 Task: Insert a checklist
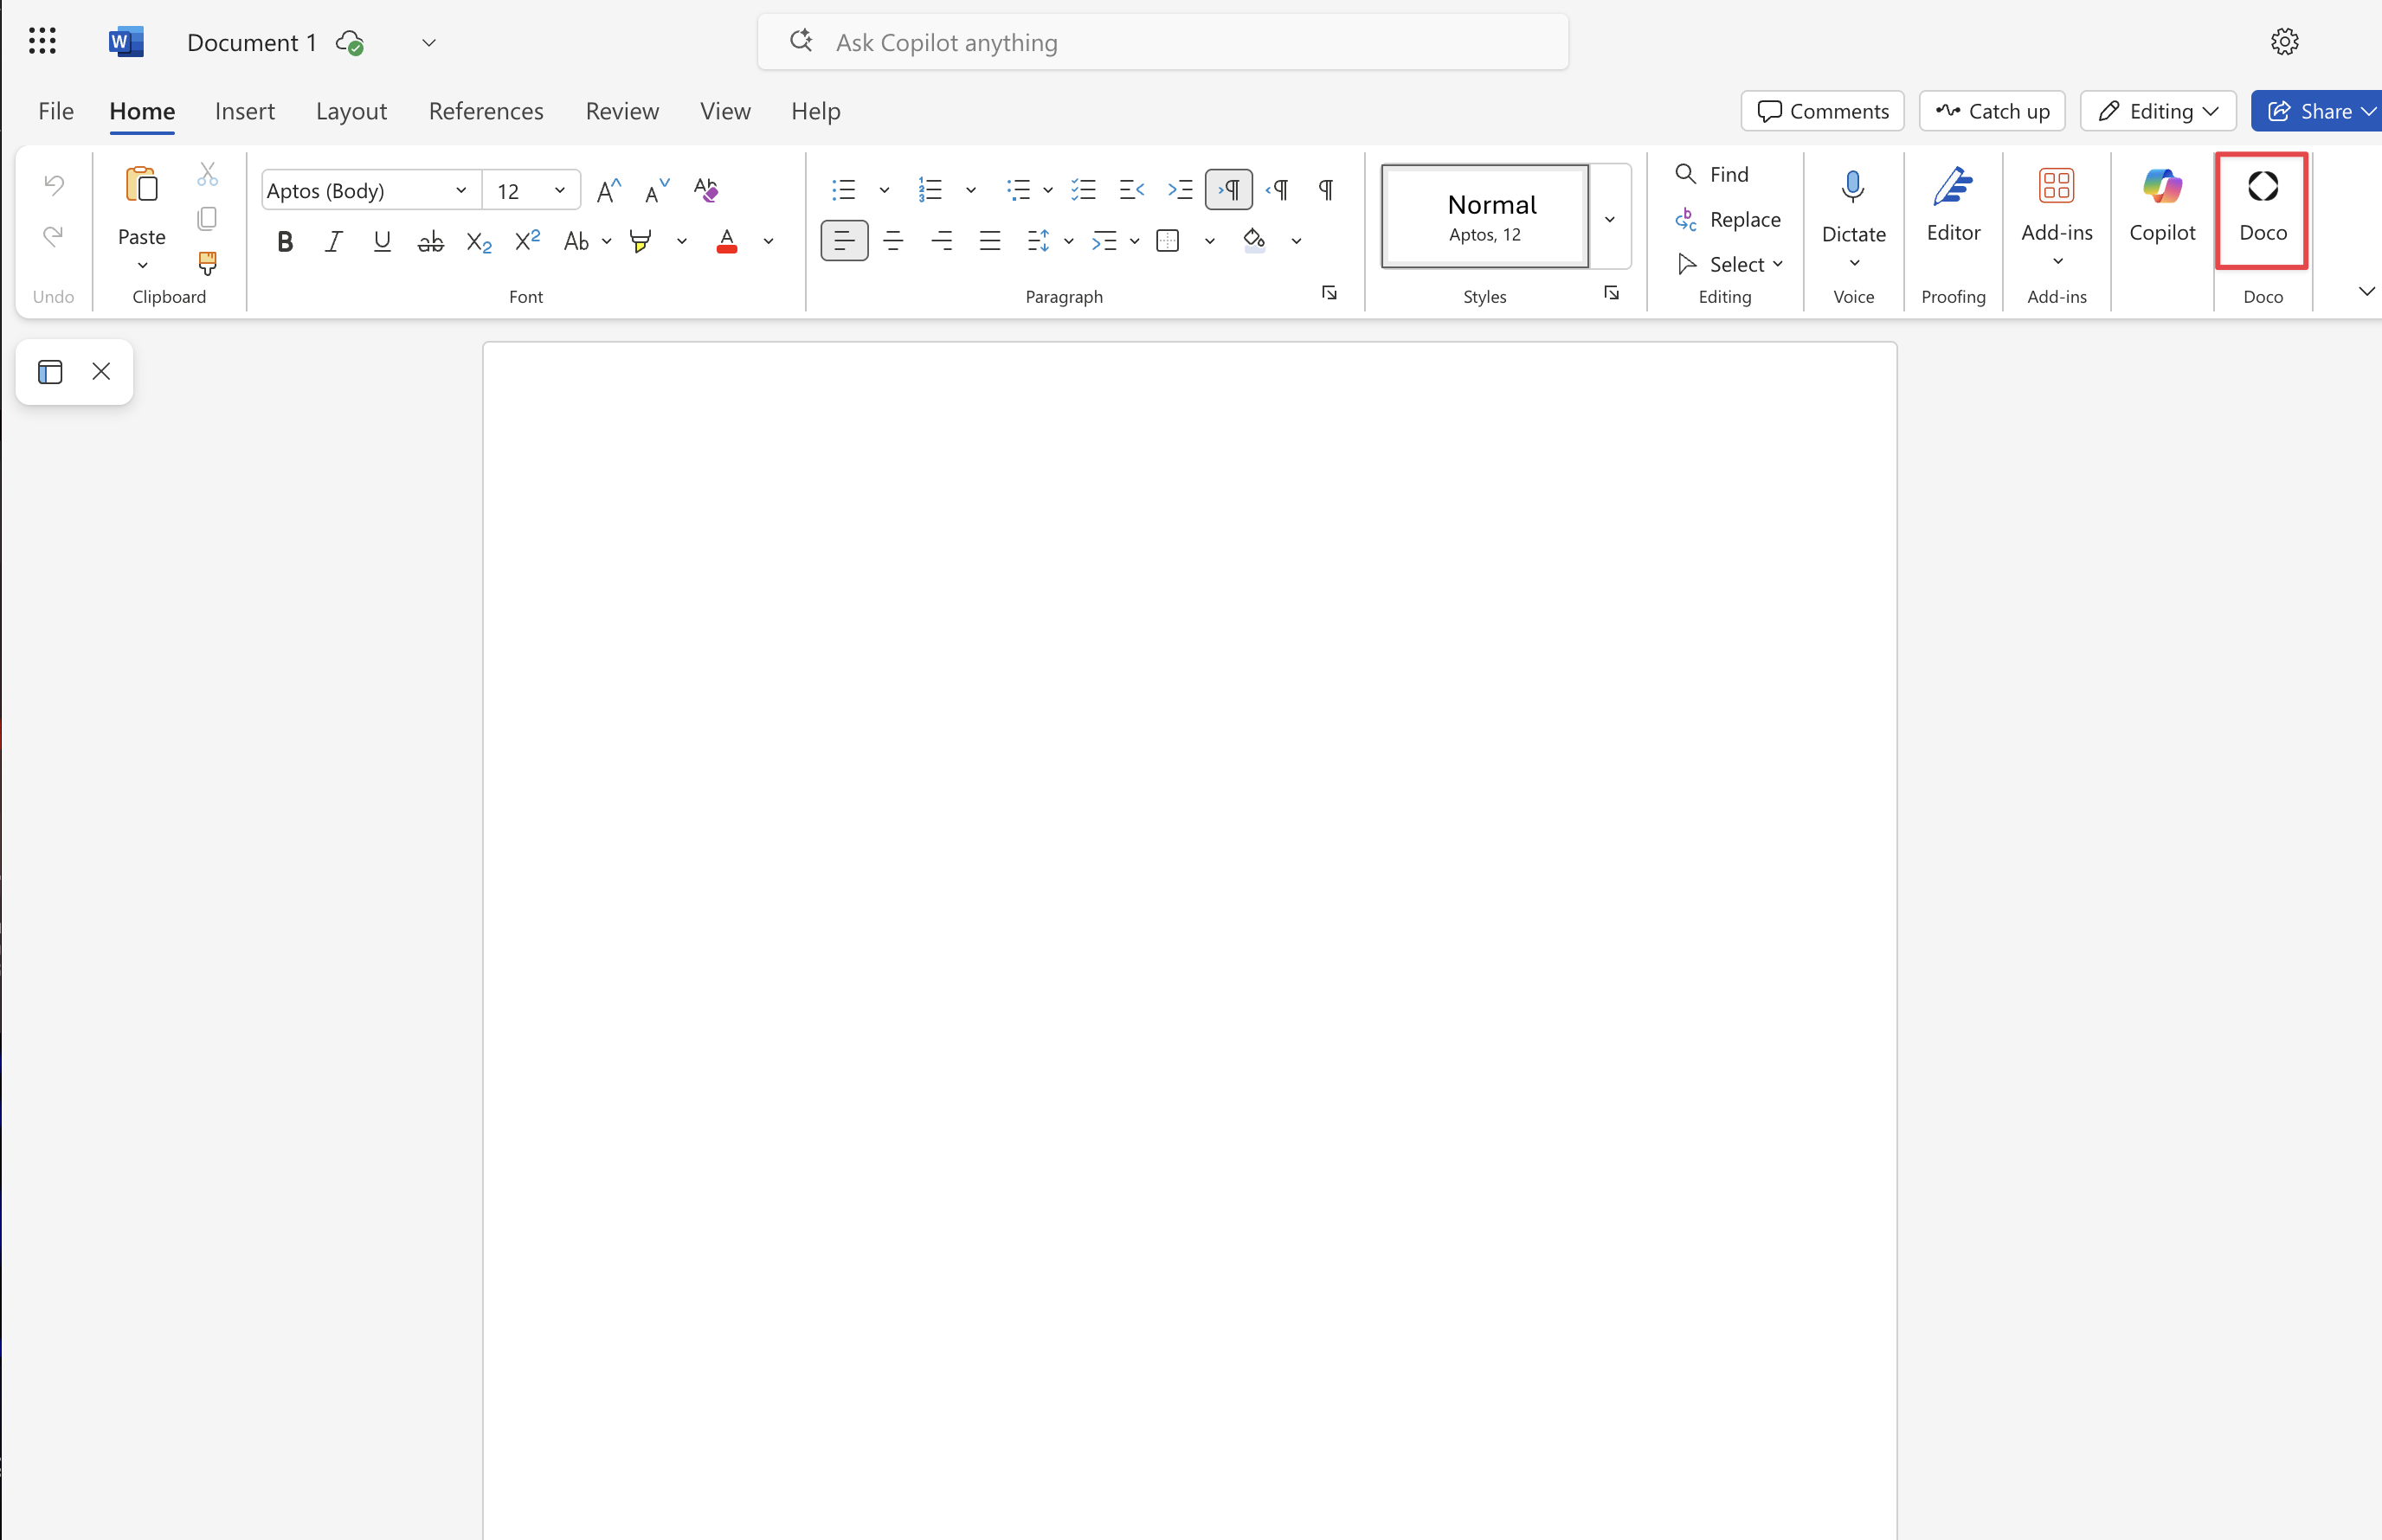coord(1084,189)
